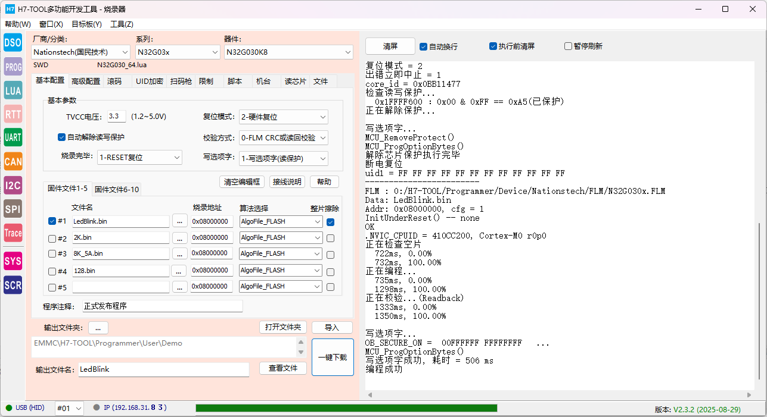Viewport: 767px width, 417px height.
Task: Switch to the 高级配置 tab
Action: pyautogui.click(x=86, y=81)
